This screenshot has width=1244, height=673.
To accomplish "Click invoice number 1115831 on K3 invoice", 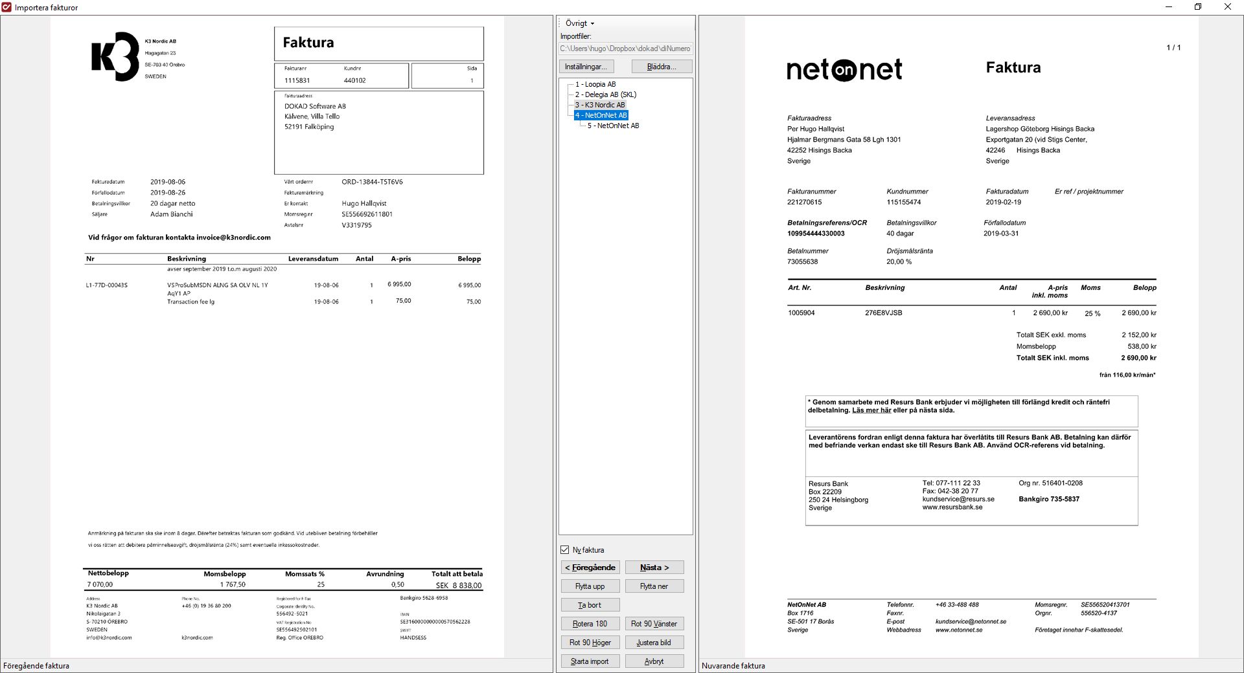I will click(297, 81).
